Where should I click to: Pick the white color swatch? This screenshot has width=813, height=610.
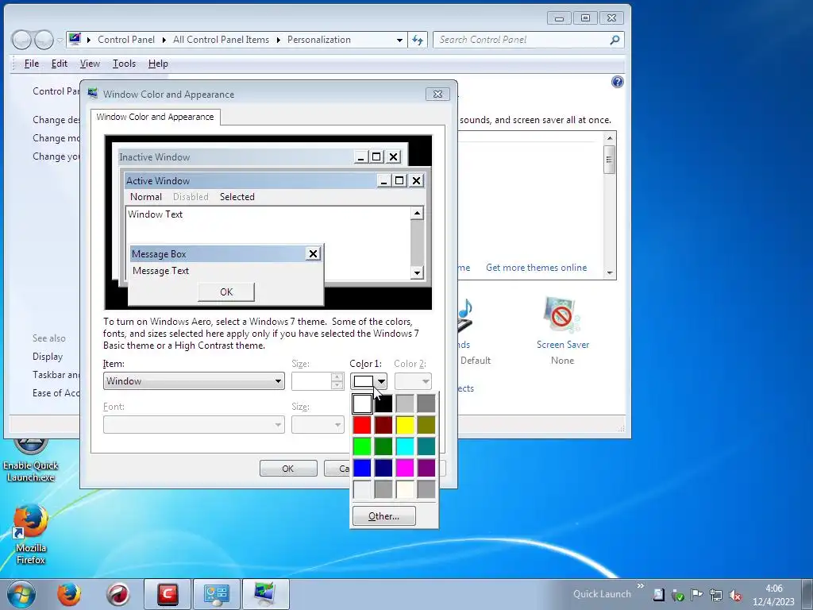pyautogui.click(x=362, y=403)
